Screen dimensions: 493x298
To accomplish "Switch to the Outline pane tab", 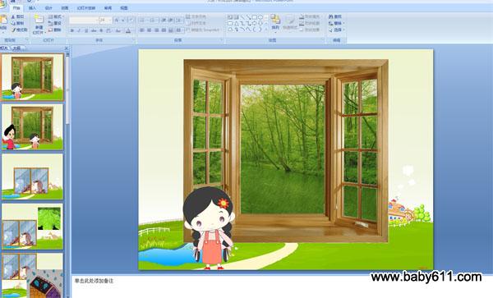I will coord(16,48).
